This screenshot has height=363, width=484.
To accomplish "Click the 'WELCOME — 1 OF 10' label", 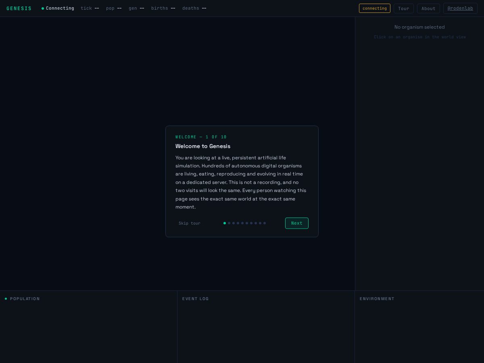I will click(201, 137).
